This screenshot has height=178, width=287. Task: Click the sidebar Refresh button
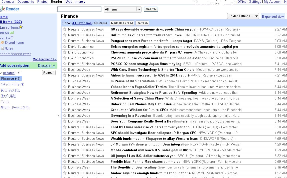(x=49, y=73)
